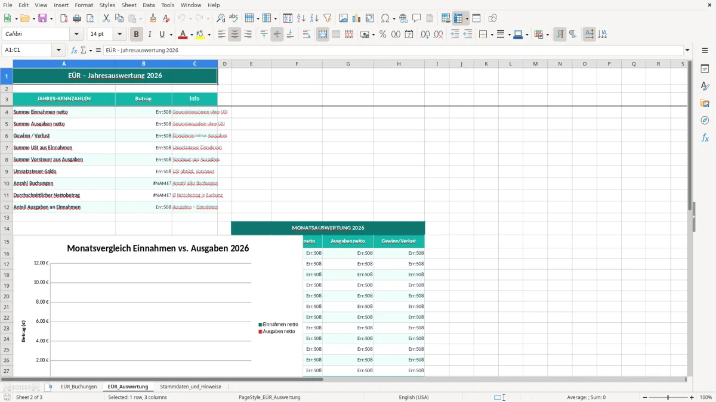Insert a chart
This screenshot has width=716, height=402.
(357, 18)
